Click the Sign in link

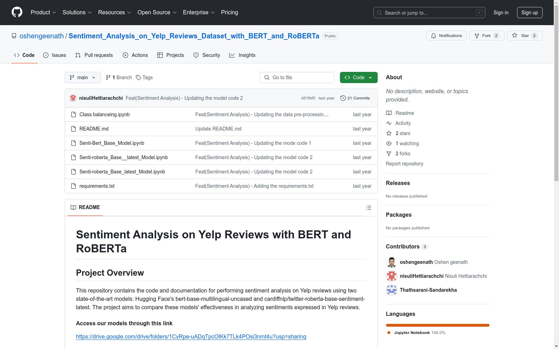tap(501, 13)
